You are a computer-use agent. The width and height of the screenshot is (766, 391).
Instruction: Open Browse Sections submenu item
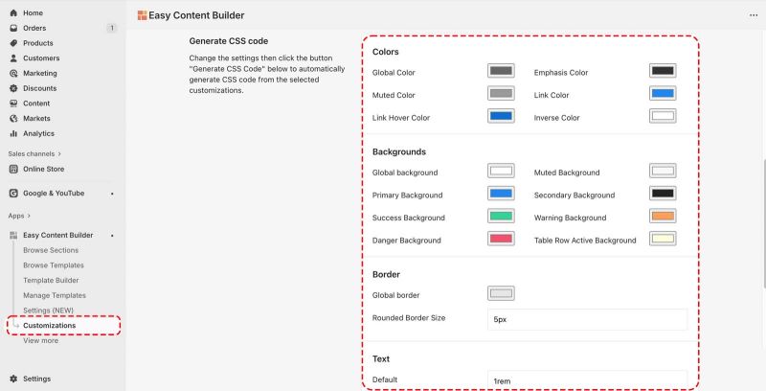point(51,250)
